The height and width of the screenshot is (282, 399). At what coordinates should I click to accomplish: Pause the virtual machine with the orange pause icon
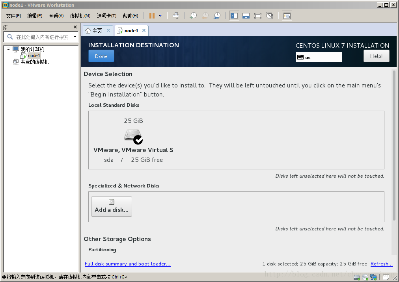pyautogui.click(x=152, y=16)
